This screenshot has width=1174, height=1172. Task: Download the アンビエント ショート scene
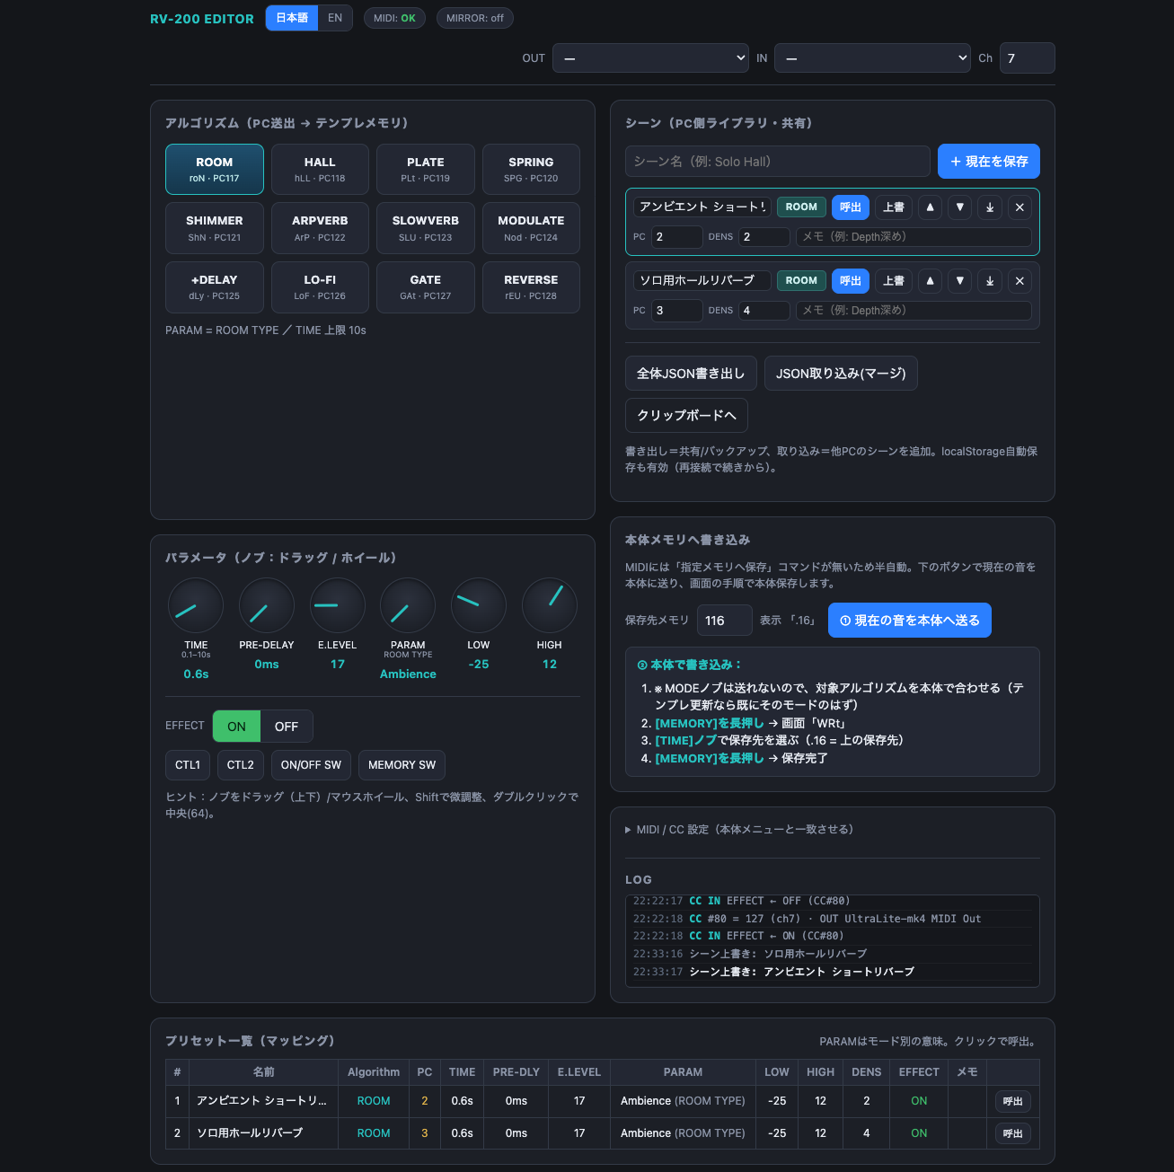pyautogui.click(x=990, y=207)
